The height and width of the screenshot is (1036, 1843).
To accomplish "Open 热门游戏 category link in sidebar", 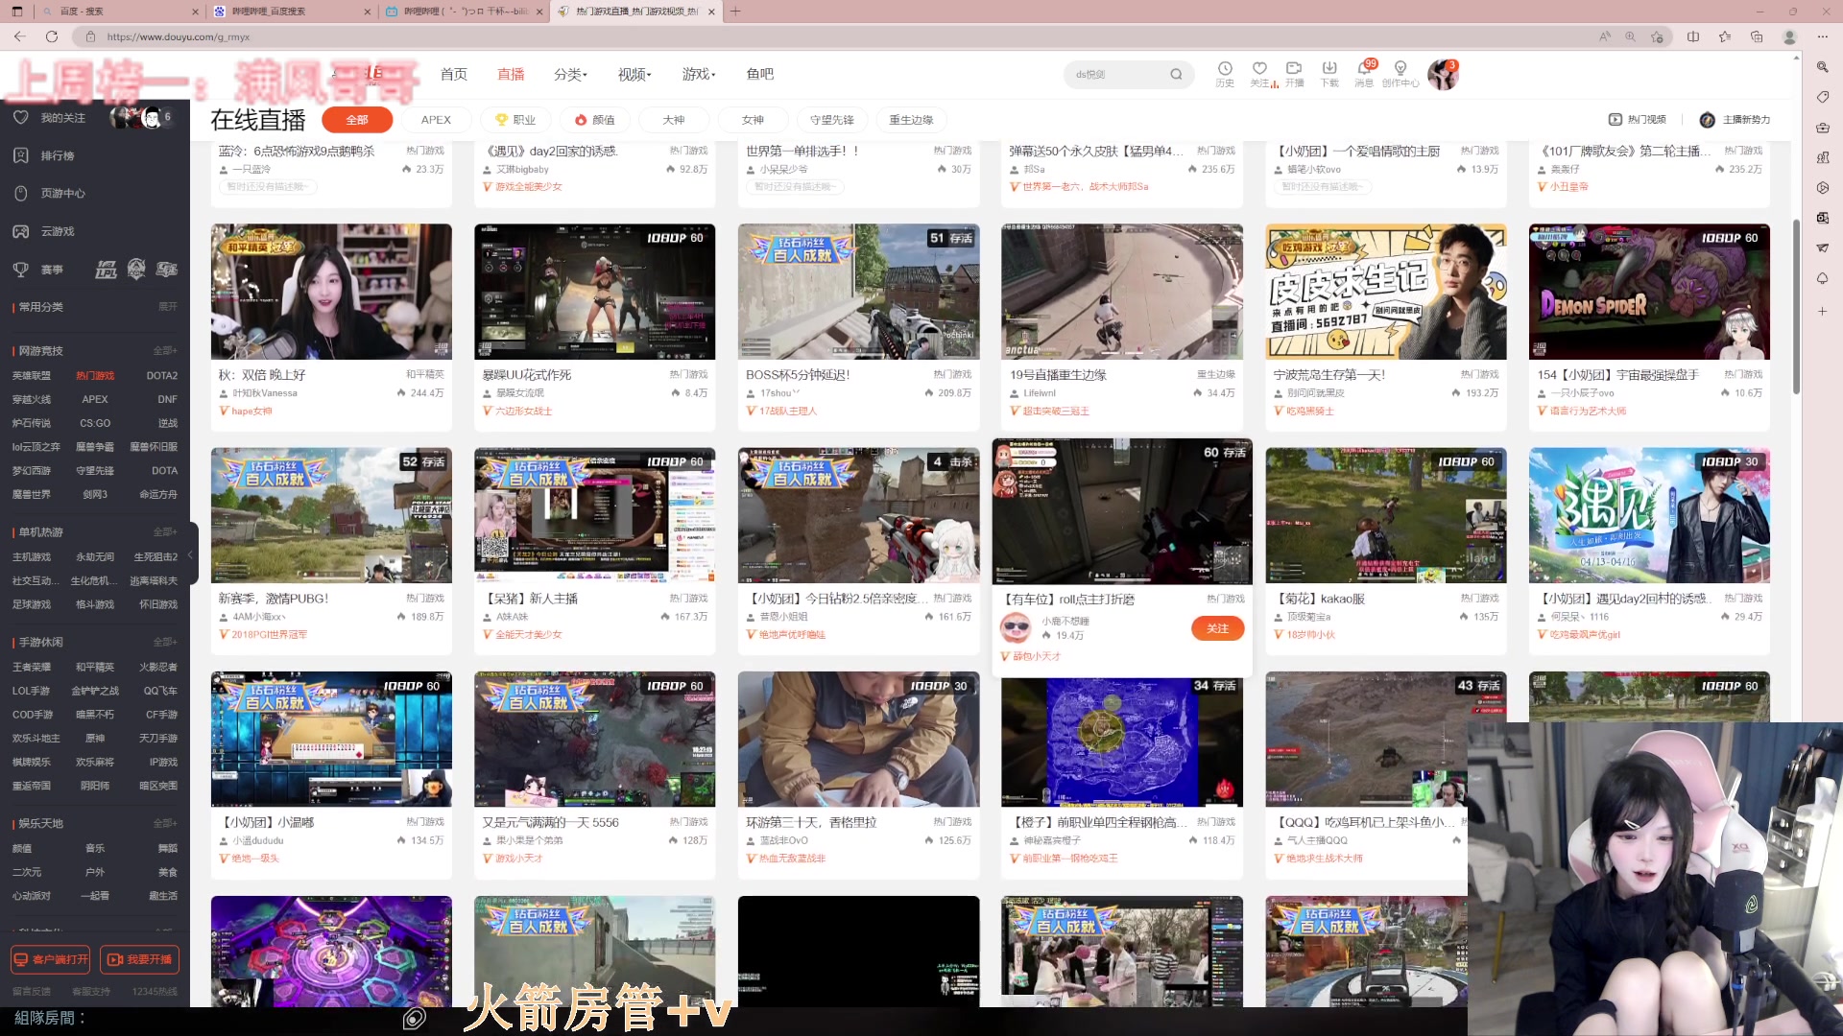I will tap(95, 375).
